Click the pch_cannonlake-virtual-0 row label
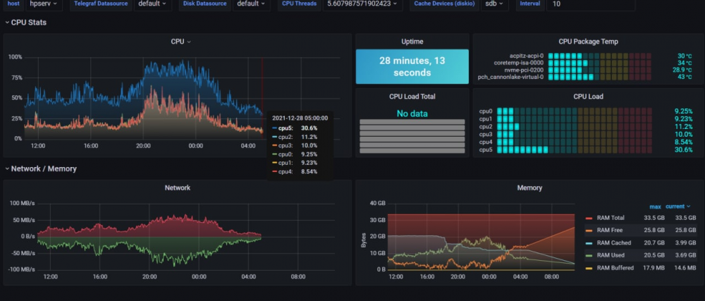 click(510, 78)
